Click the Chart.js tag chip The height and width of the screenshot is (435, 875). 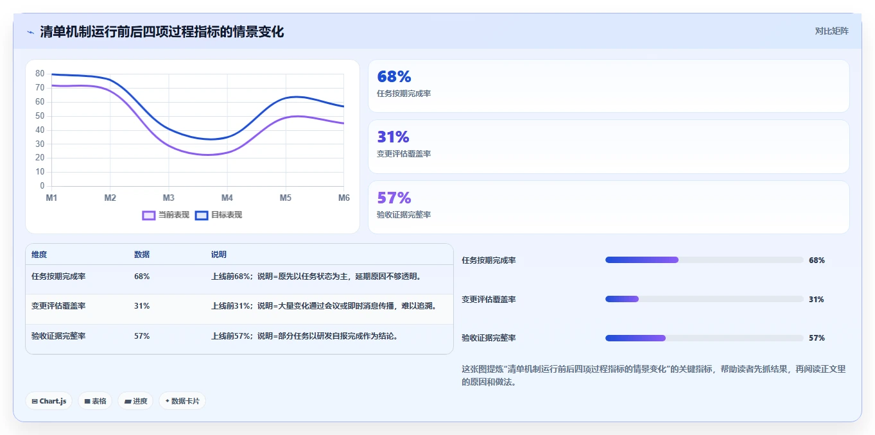(49, 401)
